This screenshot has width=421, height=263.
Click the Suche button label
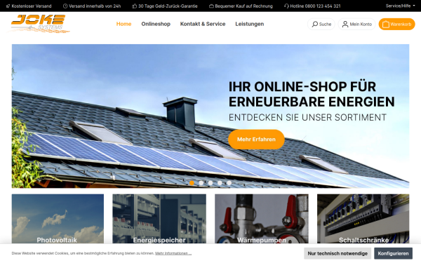pyautogui.click(x=325, y=24)
